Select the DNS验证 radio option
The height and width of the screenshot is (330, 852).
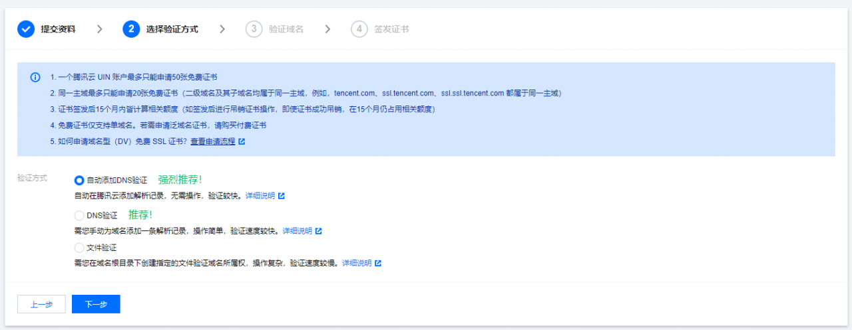click(x=79, y=215)
